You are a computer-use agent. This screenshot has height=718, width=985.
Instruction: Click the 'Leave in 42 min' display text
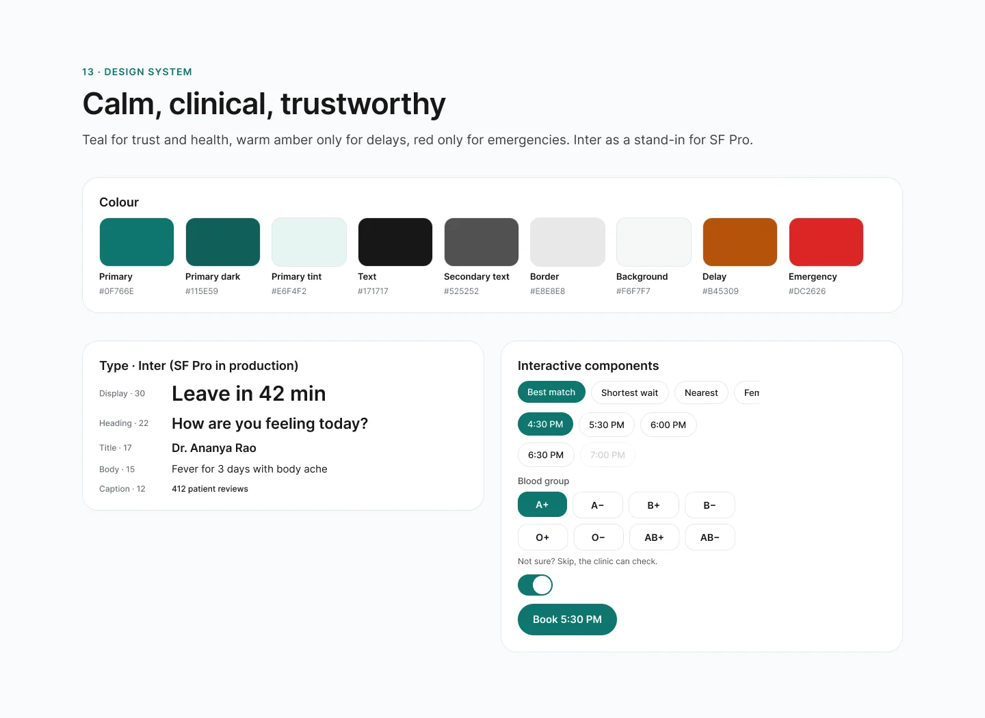pos(249,393)
